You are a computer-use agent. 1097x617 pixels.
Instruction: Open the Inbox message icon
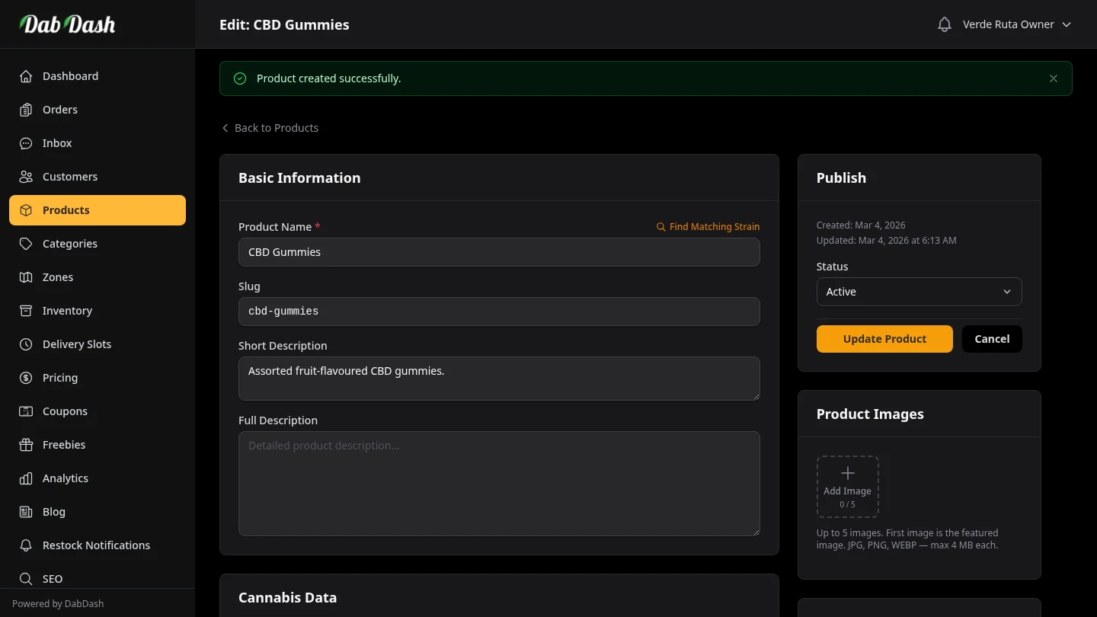pos(25,143)
